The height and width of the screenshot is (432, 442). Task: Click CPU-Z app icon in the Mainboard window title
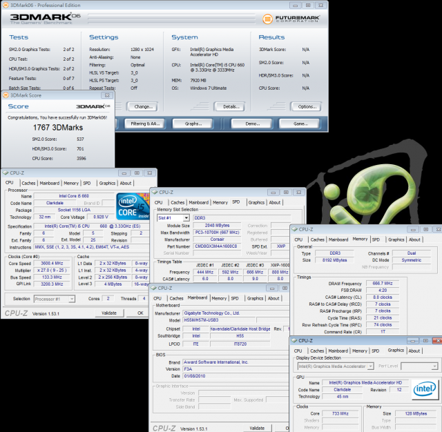(x=153, y=288)
